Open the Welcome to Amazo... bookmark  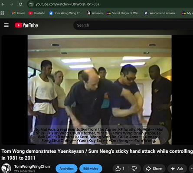pos(161,13)
